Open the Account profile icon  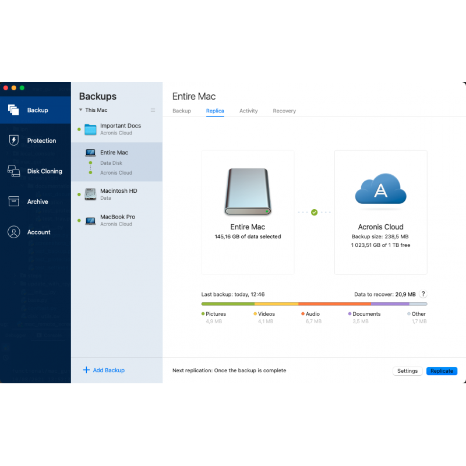point(14,232)
